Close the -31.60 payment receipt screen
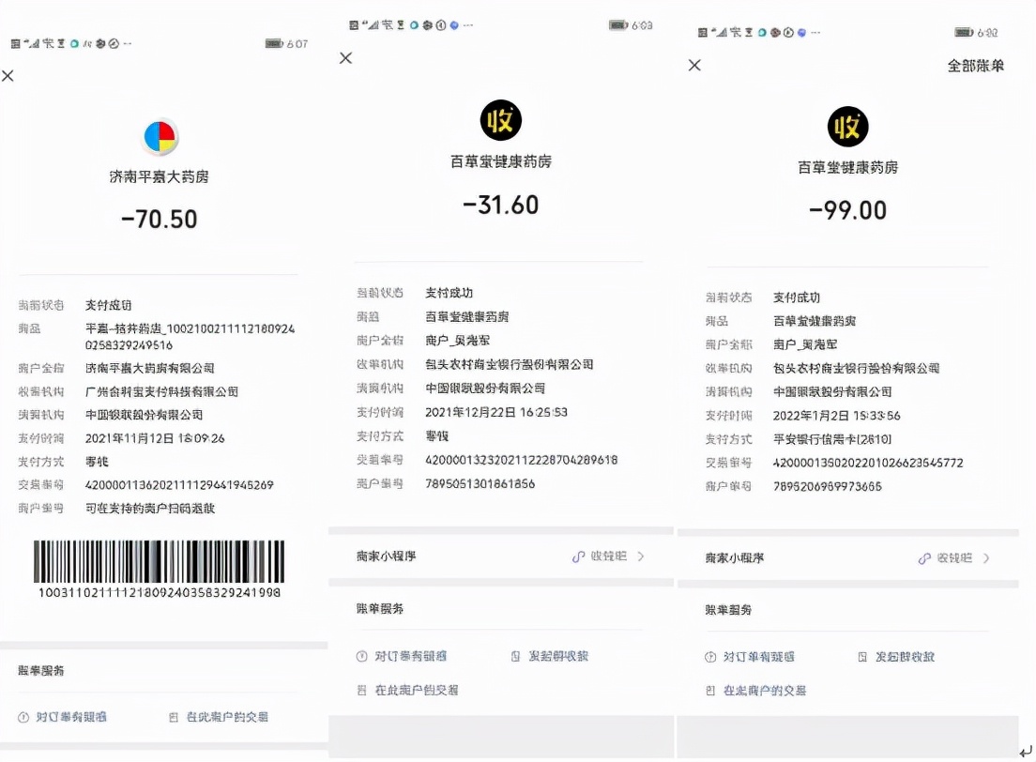The height and width of the screenshot is (762, 1036). 345,58
